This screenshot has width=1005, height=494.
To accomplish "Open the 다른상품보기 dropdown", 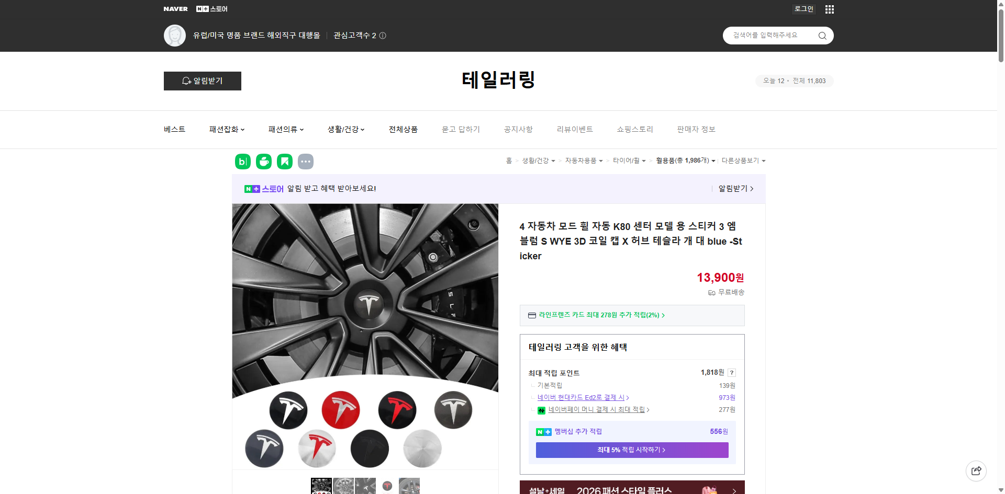I will 744,161.
